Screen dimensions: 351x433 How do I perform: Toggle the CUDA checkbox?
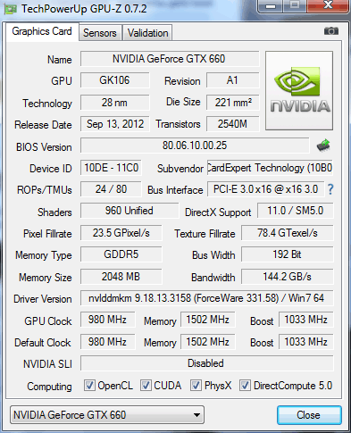click(x=146, y=386)
